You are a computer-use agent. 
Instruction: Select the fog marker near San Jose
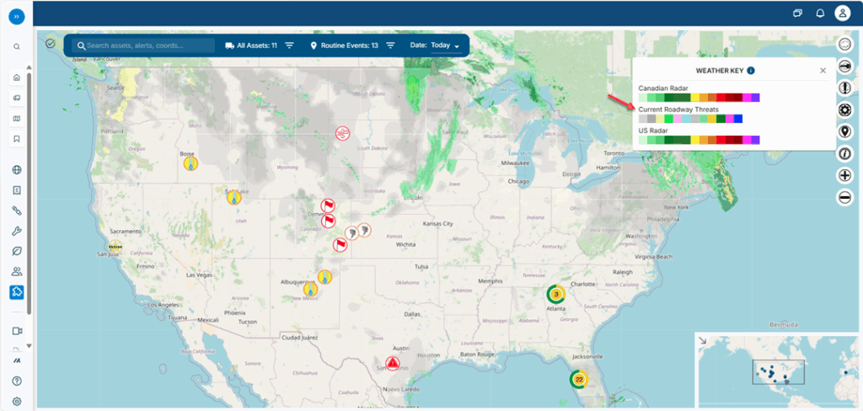point(115,248)
